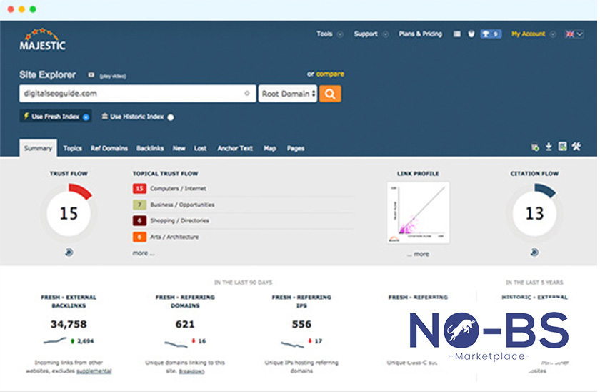The image size is (600, 392).
Task: Open the Breakdown link
Action: [x=191, y=371]
